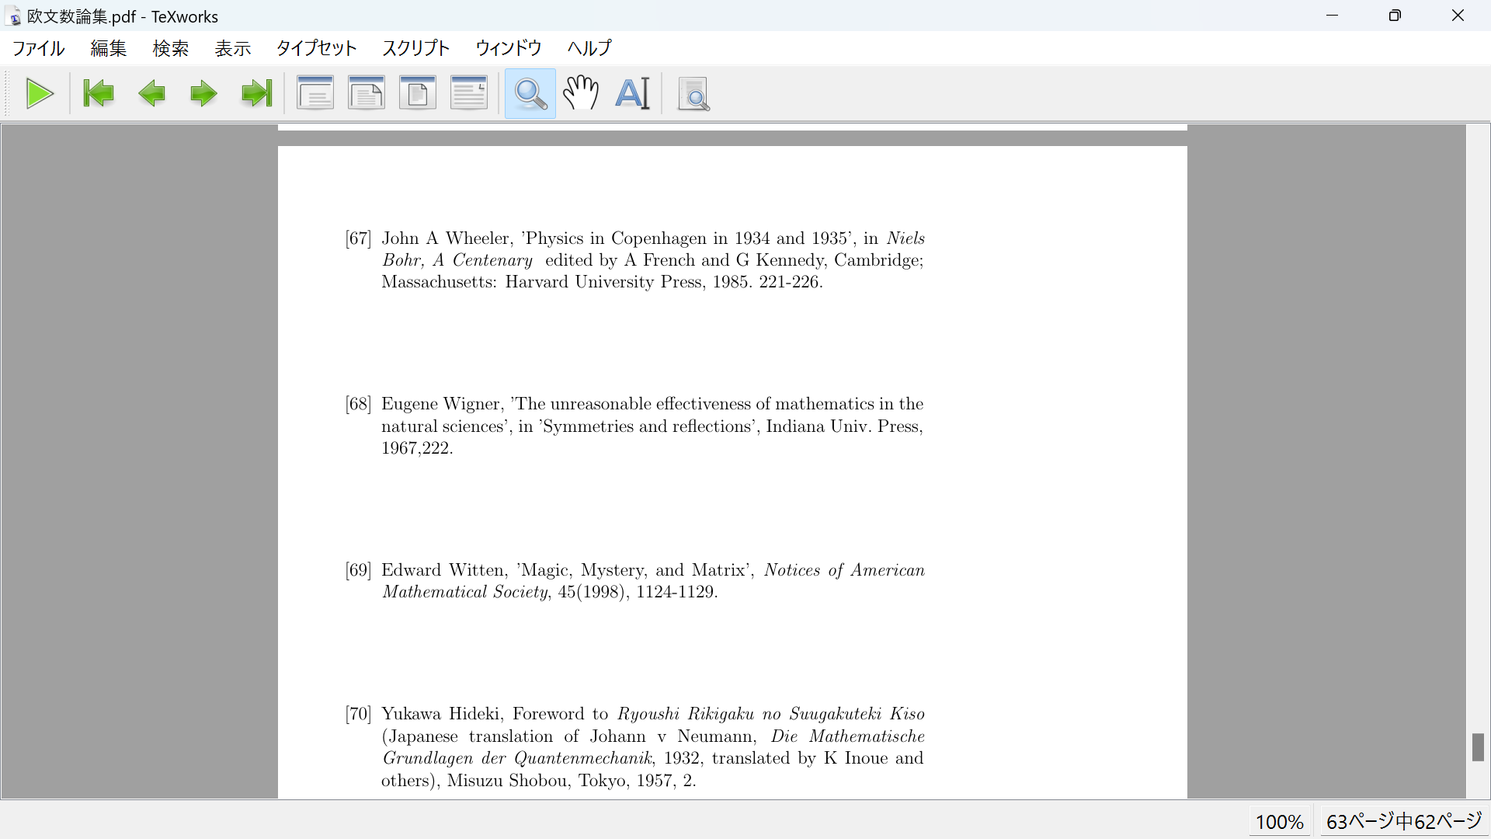
Task: Open the find in document icon
Action: pyautogui.click(x=693, y=94)
